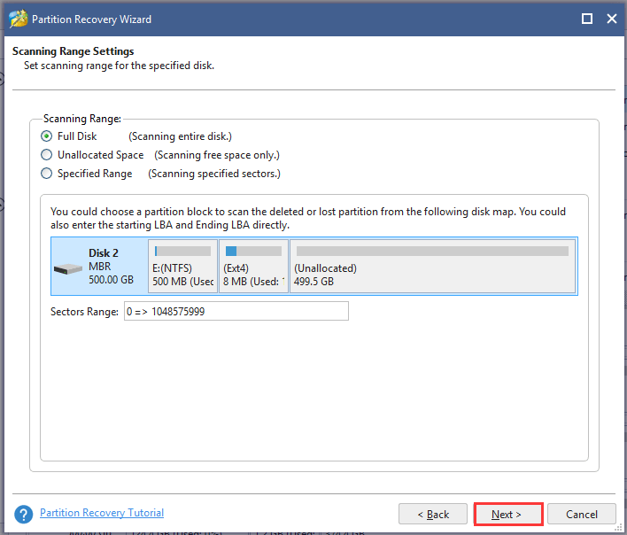Click the 'Sectors Range:' label
This screenshot has height=535, width=627.
click(x=84, y=312)
